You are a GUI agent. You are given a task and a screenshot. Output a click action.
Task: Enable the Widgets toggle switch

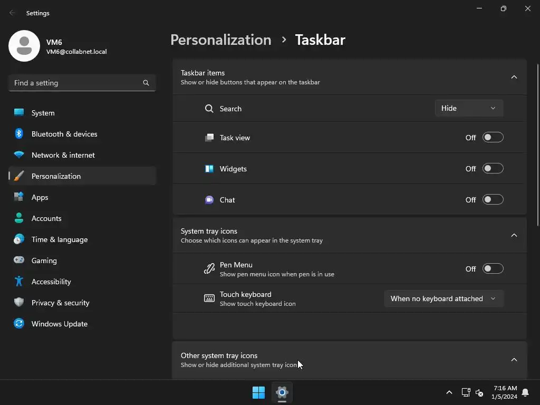click(x=493, y=169)
